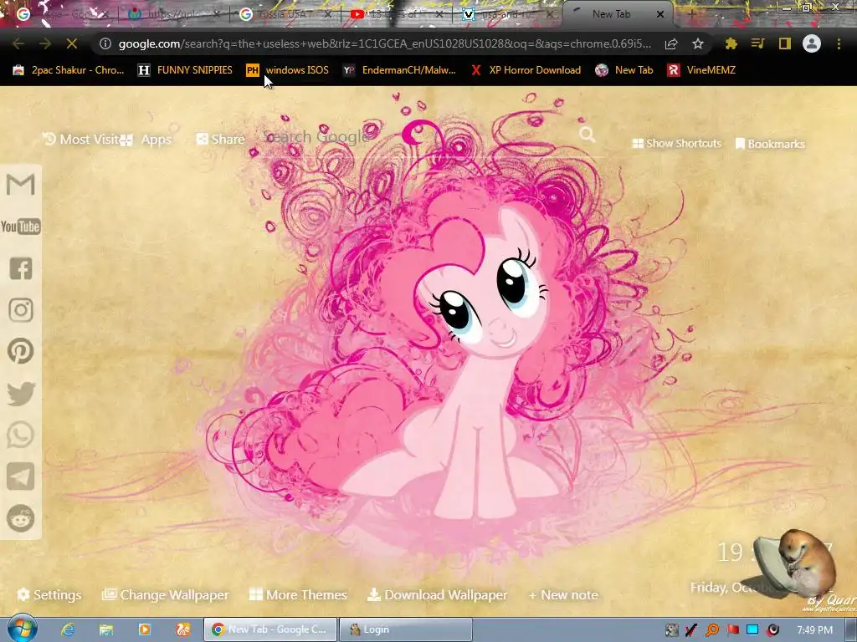Screen dimensions: 857x642
Task: Go forward with the forward arrow
Action: [45, 43]
